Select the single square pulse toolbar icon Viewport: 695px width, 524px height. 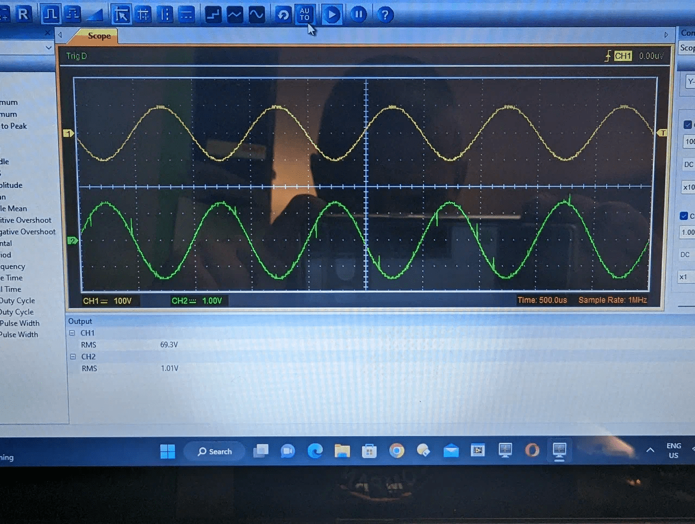coord(51,14)
